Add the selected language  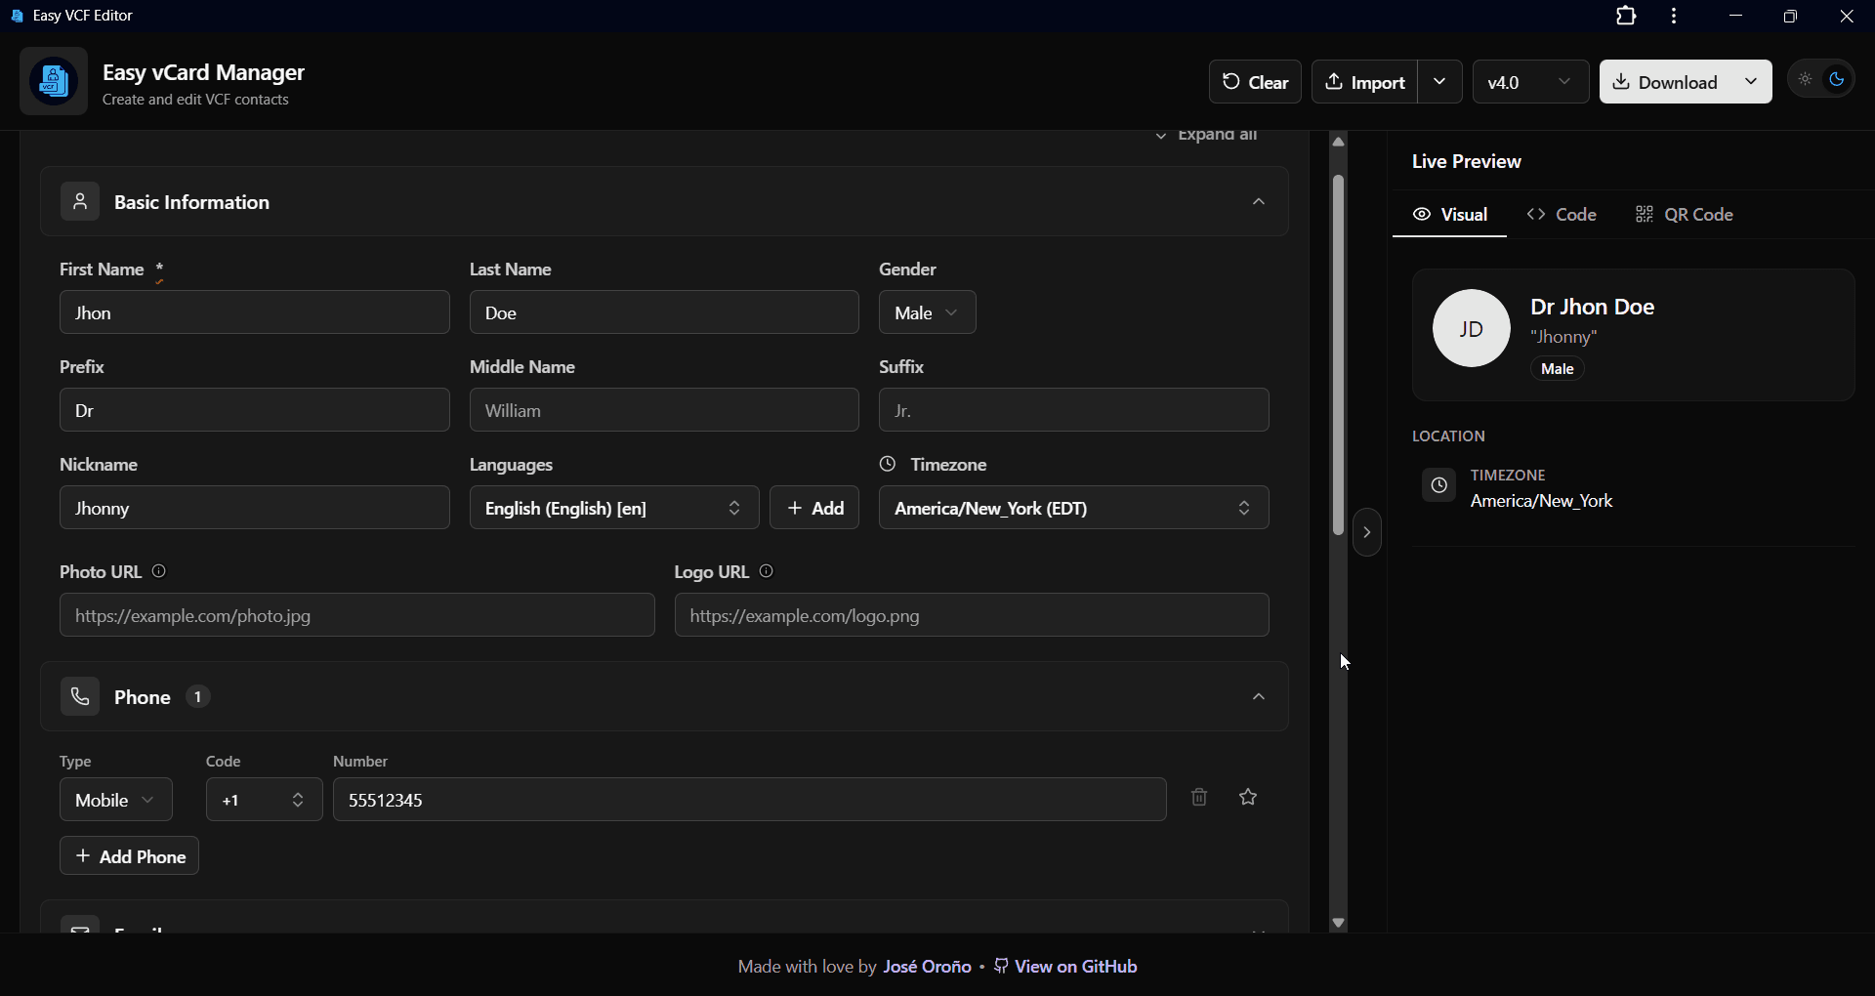(x=815, y=508)
